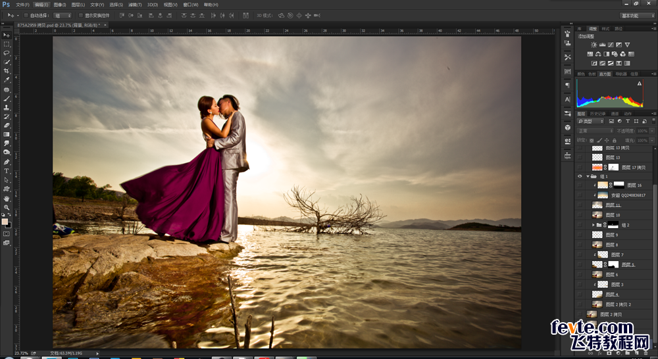Switch to the 通道 tab
This screenshot has width=658, height=359.
click(615, 114)
